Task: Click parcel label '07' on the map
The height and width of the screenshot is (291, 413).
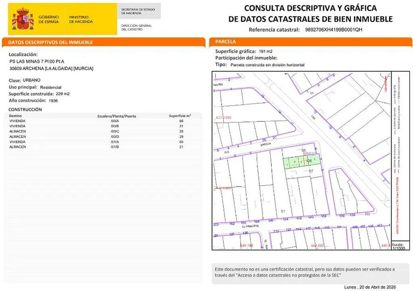Action: 311,171
